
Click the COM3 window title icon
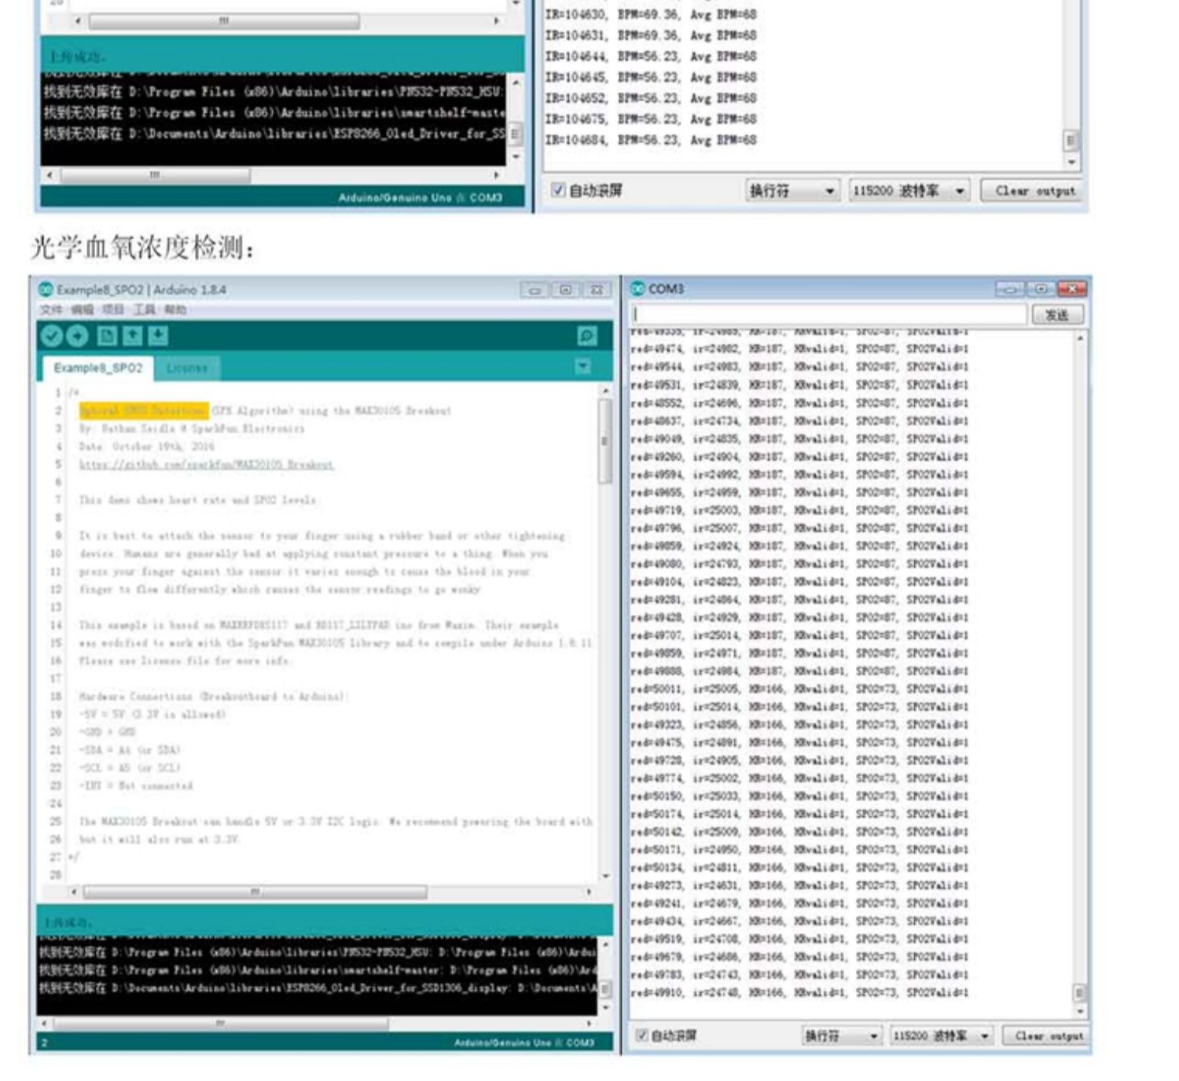[638, 289]
